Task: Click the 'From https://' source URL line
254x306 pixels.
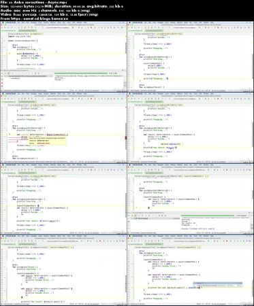Action: coord(34,18)
